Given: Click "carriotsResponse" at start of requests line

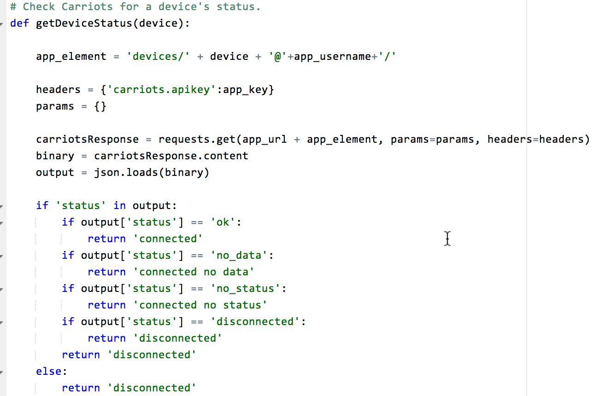Looking at the screenshot, I should pyautogui.click(x=87, y=139).
